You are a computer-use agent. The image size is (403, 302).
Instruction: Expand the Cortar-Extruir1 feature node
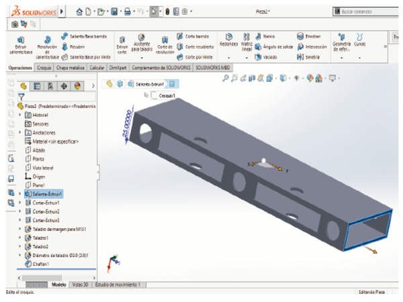point(20,203)
